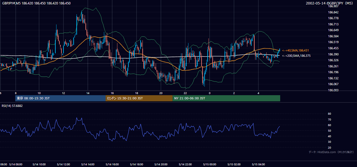Click the 40 SMA 186.431 label

pyautogui.click(x=295, y=50)
